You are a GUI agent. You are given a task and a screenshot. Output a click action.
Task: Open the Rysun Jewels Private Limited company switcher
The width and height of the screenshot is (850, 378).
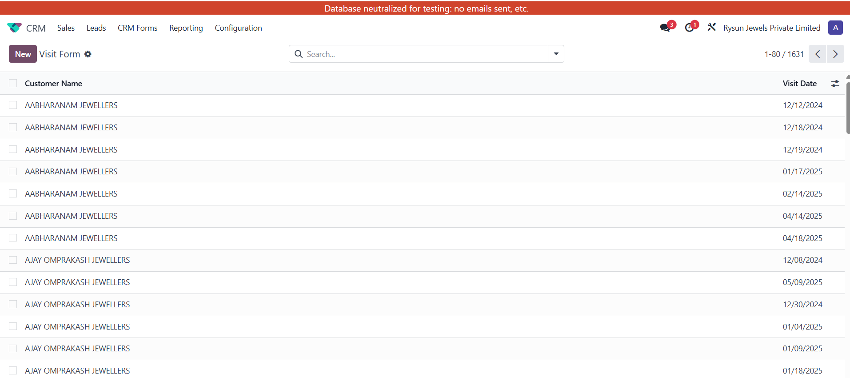pos(771,28)
